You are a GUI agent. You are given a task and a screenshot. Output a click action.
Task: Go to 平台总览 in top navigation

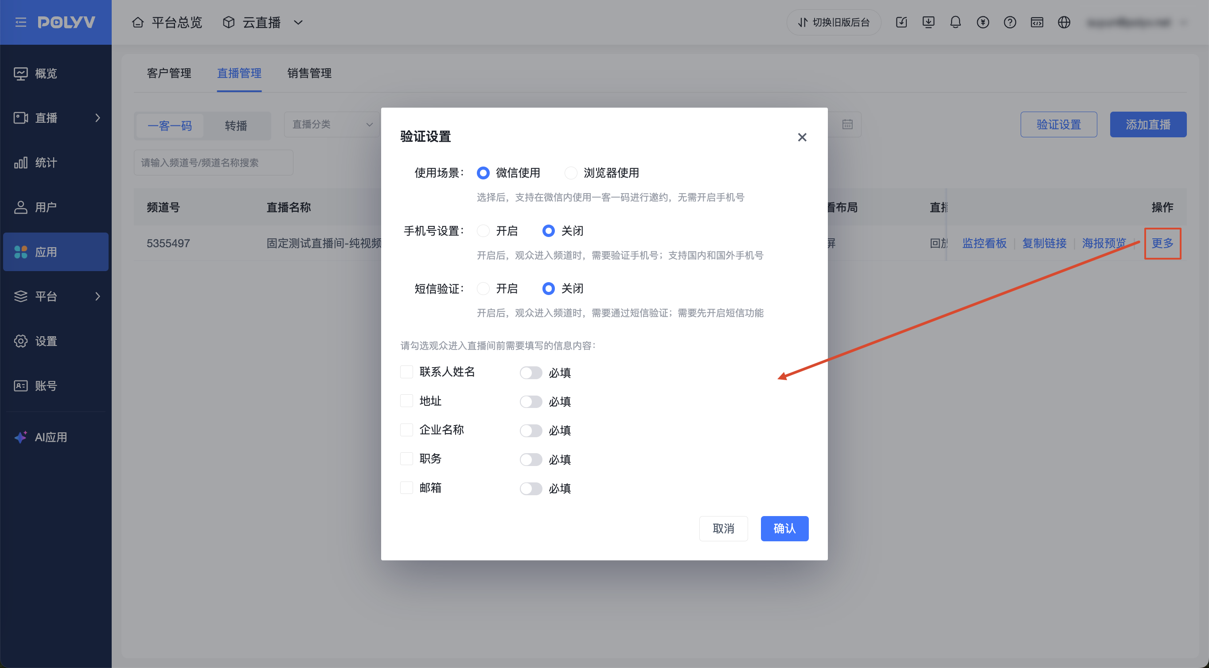(177, 22)
